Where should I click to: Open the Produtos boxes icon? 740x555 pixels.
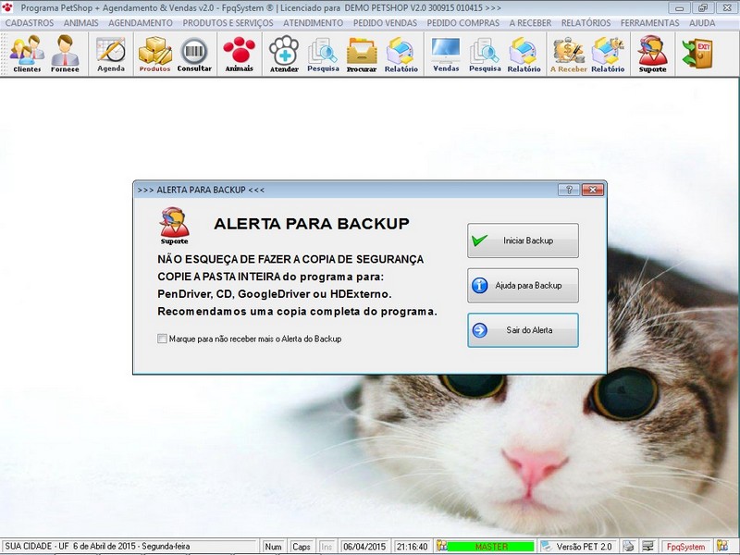click(x=154, y=54)
